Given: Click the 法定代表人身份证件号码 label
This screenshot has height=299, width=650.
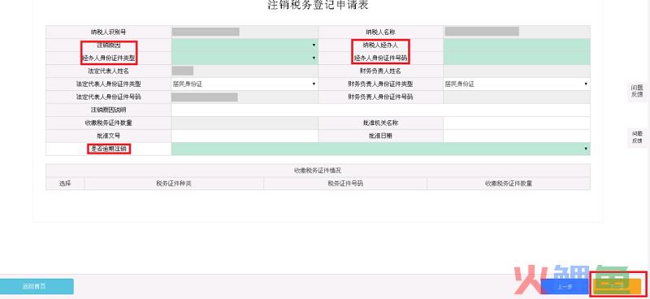Looking at the screenshot, I should tap(109, 97).
